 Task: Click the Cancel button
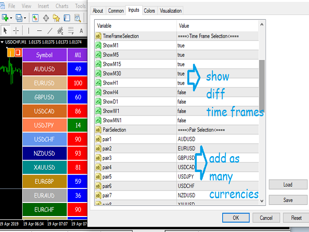tap(266, 217)
